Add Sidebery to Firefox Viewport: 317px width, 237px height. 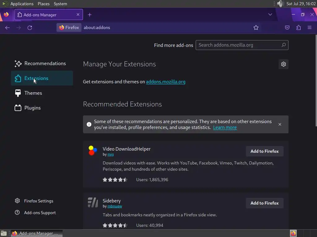click(x=265, y=203)
